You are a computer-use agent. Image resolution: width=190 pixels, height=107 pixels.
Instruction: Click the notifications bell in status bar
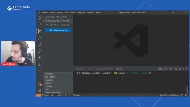tap(186, 95)
